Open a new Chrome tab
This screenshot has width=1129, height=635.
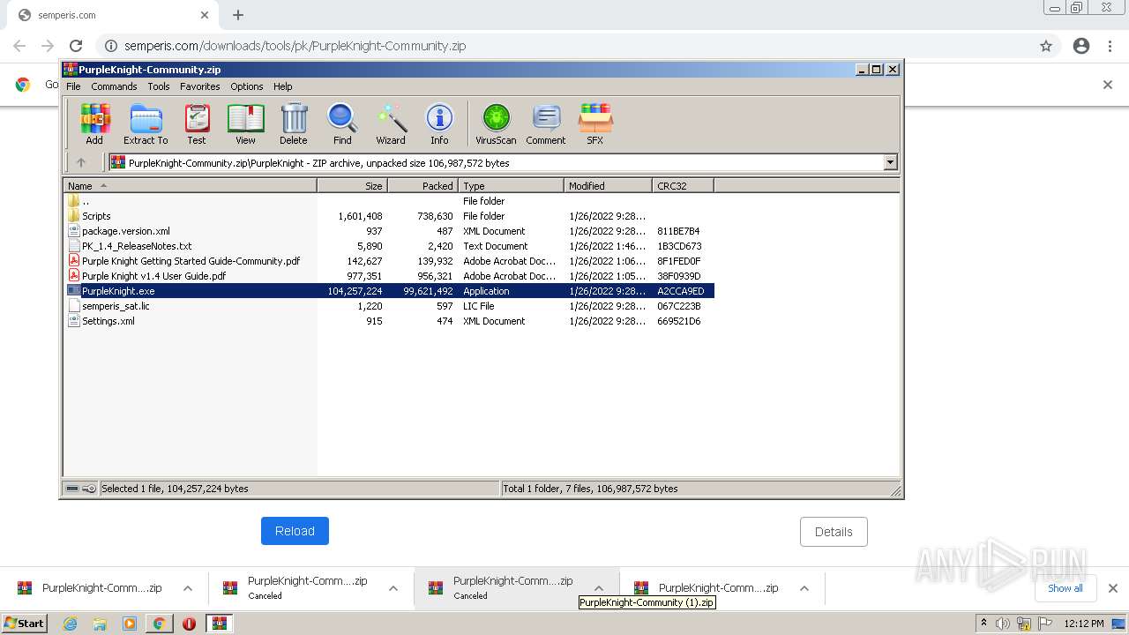[238, 15]
